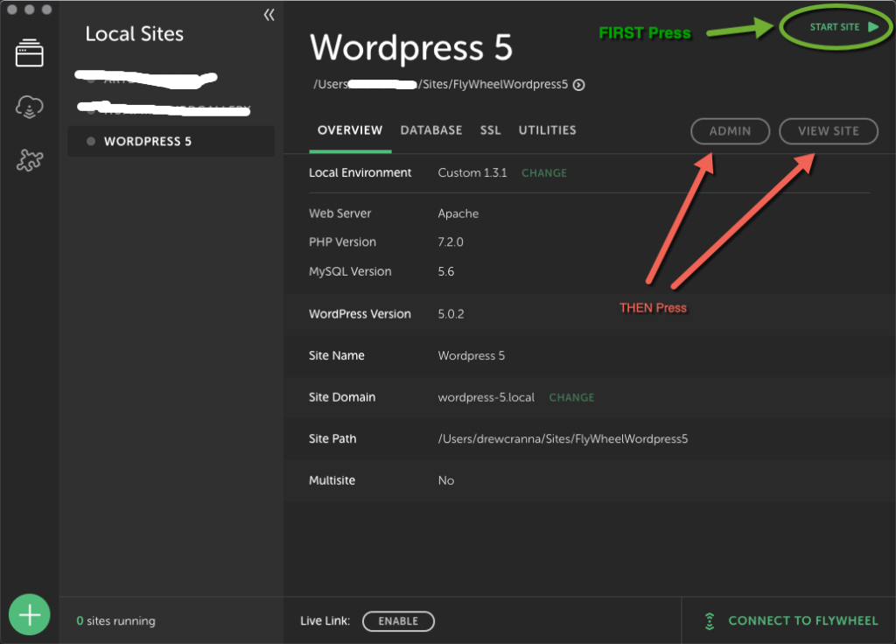Click the Web Server Apache value
The height and width of the screenshot is (644, 896).
(x=458, y=213)
